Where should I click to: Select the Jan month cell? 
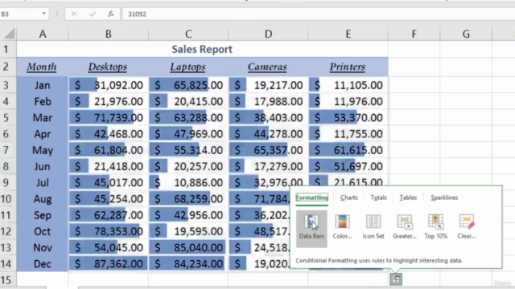(x=43, y=85)
